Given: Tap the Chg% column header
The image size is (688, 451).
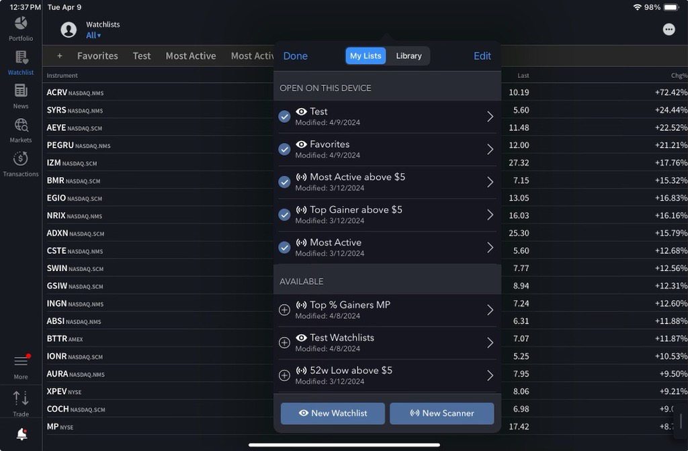Looking at the screenshot, I should pyautogui.click(x=679, y=75).
